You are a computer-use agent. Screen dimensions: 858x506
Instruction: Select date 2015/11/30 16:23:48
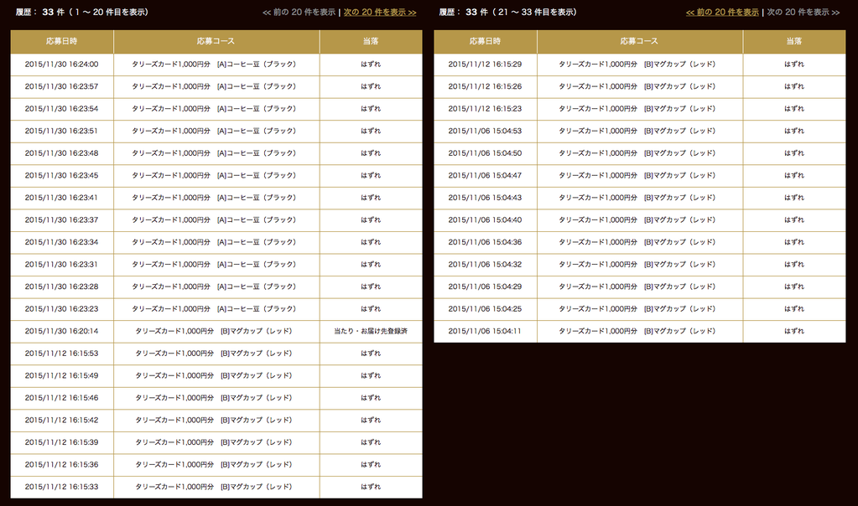coord(62,153)
